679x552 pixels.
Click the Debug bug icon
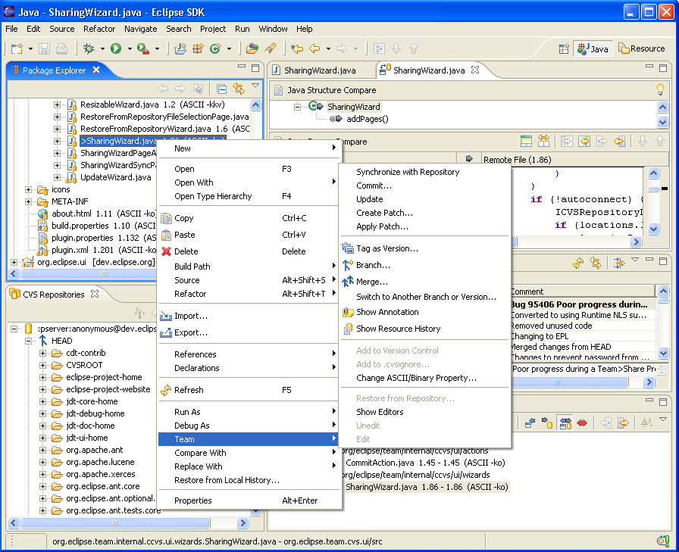click(89, 48)
